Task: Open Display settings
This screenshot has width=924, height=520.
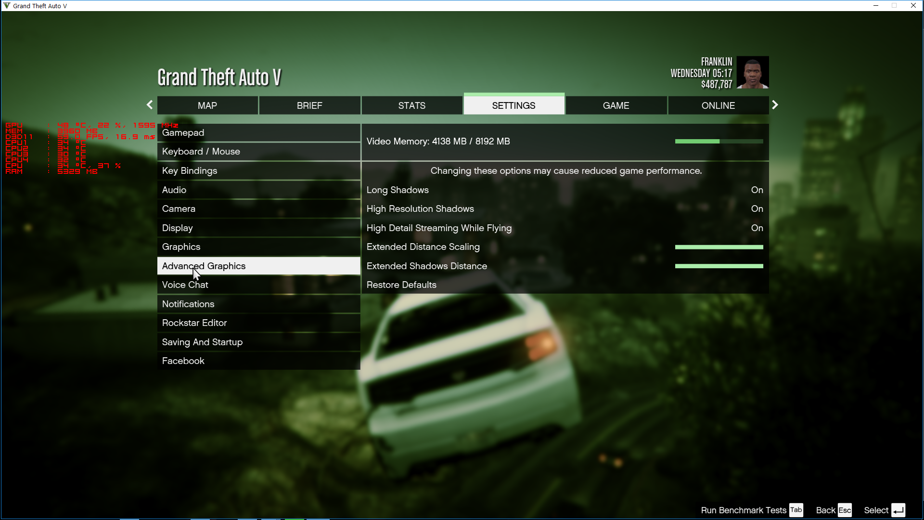Action: coord(259,228)
